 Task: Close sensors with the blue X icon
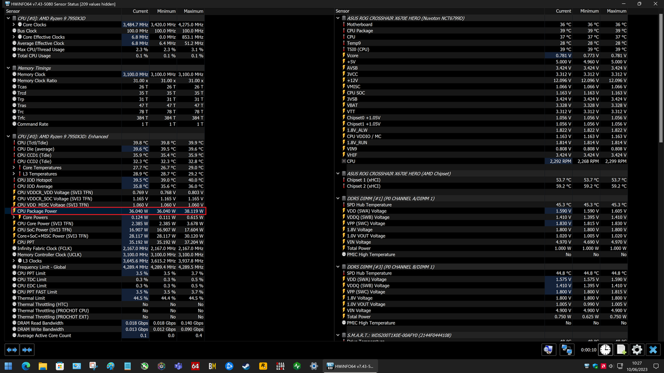click(x=653, y=350)
